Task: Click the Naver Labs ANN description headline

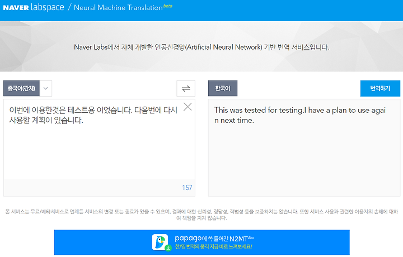Action: click(201, 47)
